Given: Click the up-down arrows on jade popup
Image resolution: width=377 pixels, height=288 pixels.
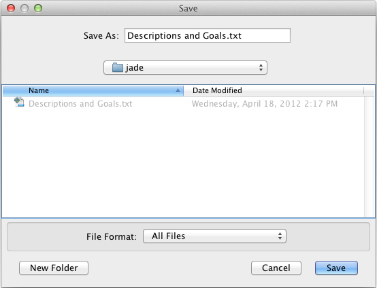Looking at the screenshot, I should (261, 68).
